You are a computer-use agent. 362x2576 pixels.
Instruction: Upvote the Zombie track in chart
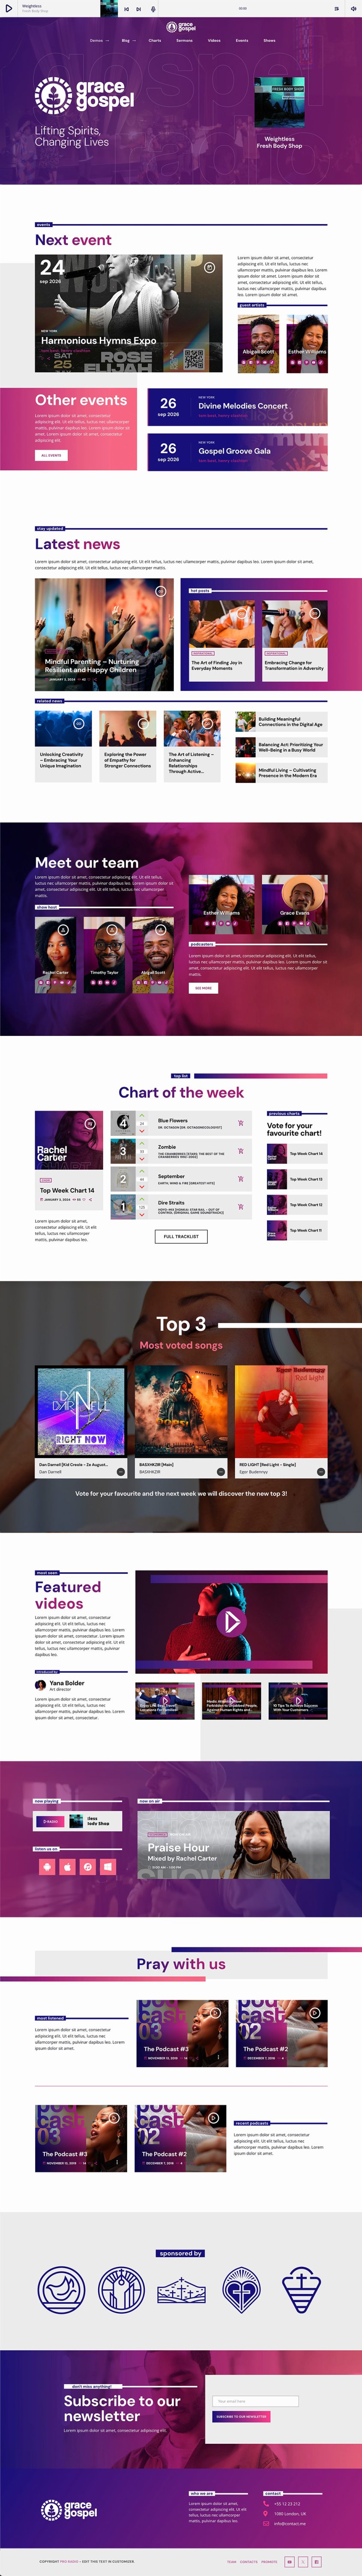pyautogui.click(x=142, y=1143)
